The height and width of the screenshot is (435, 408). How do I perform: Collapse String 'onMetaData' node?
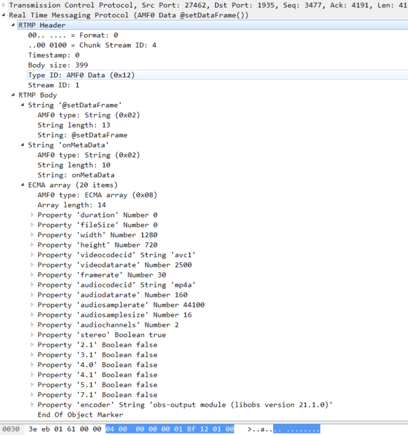(23, 145)
